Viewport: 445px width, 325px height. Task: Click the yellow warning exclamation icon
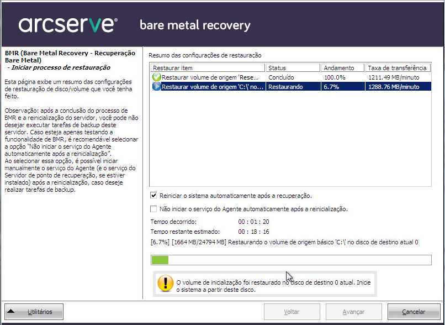coord(166,283)
